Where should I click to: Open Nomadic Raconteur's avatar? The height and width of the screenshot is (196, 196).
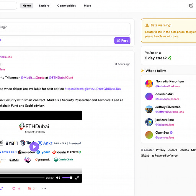pyautogui.click(x=149, y=84)
